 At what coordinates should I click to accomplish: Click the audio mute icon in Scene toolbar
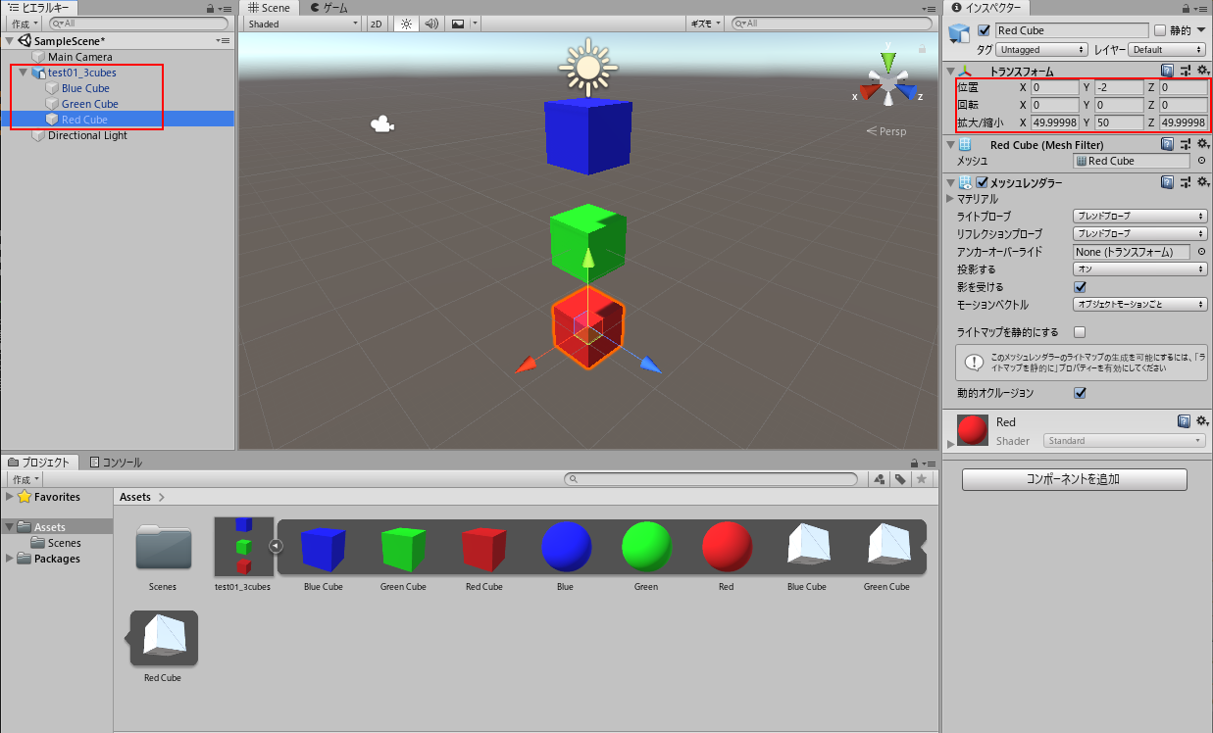(431, 24)
